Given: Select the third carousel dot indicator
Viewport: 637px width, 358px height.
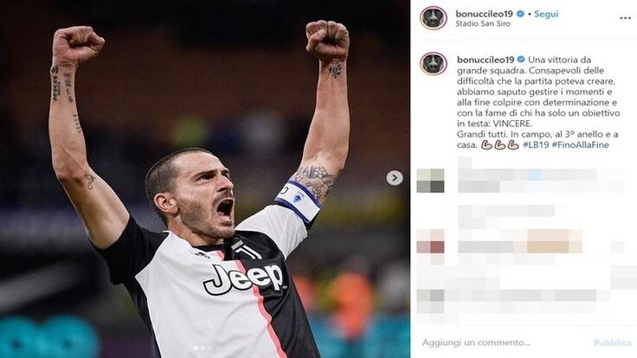Looking at the screenshot, I should pyautogui.click(x=209, y=348).
